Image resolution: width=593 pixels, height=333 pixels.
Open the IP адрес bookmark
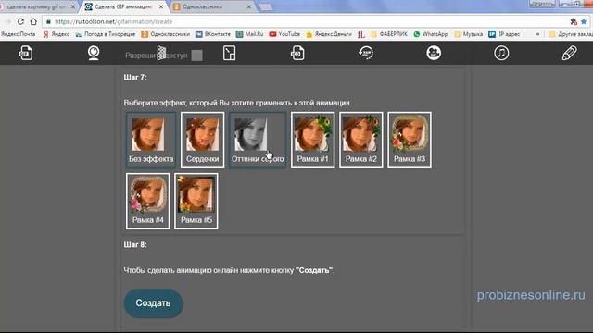pos(504,34)
